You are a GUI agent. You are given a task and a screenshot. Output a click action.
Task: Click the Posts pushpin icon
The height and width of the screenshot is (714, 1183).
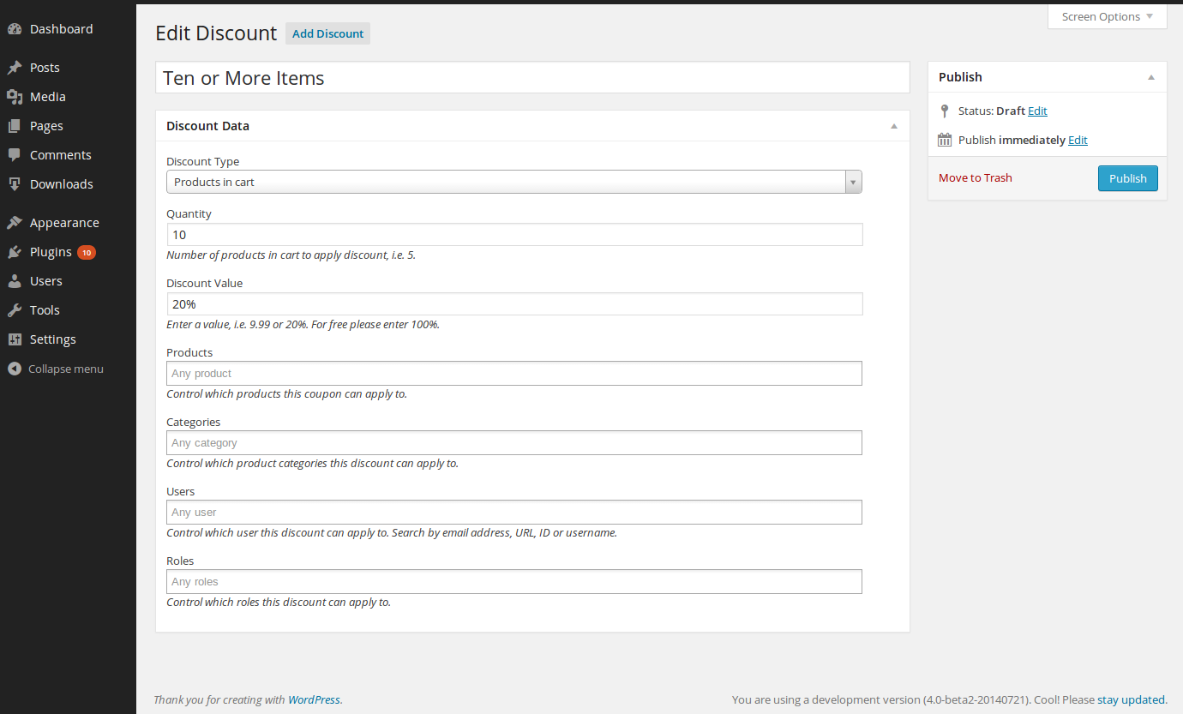pos(15,68)
